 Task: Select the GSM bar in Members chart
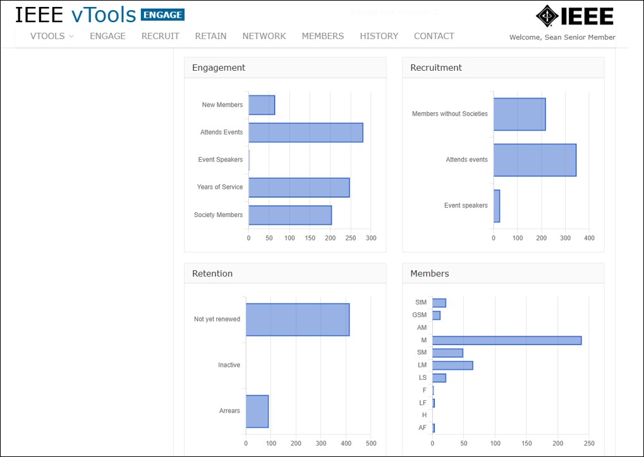pos(436,316)
